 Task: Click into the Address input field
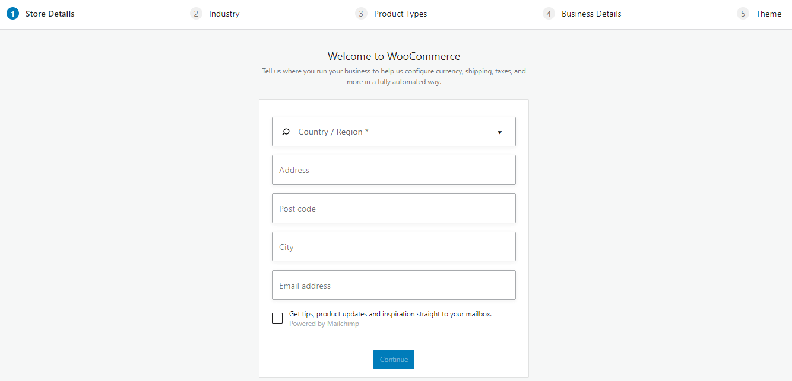(394, 169)
